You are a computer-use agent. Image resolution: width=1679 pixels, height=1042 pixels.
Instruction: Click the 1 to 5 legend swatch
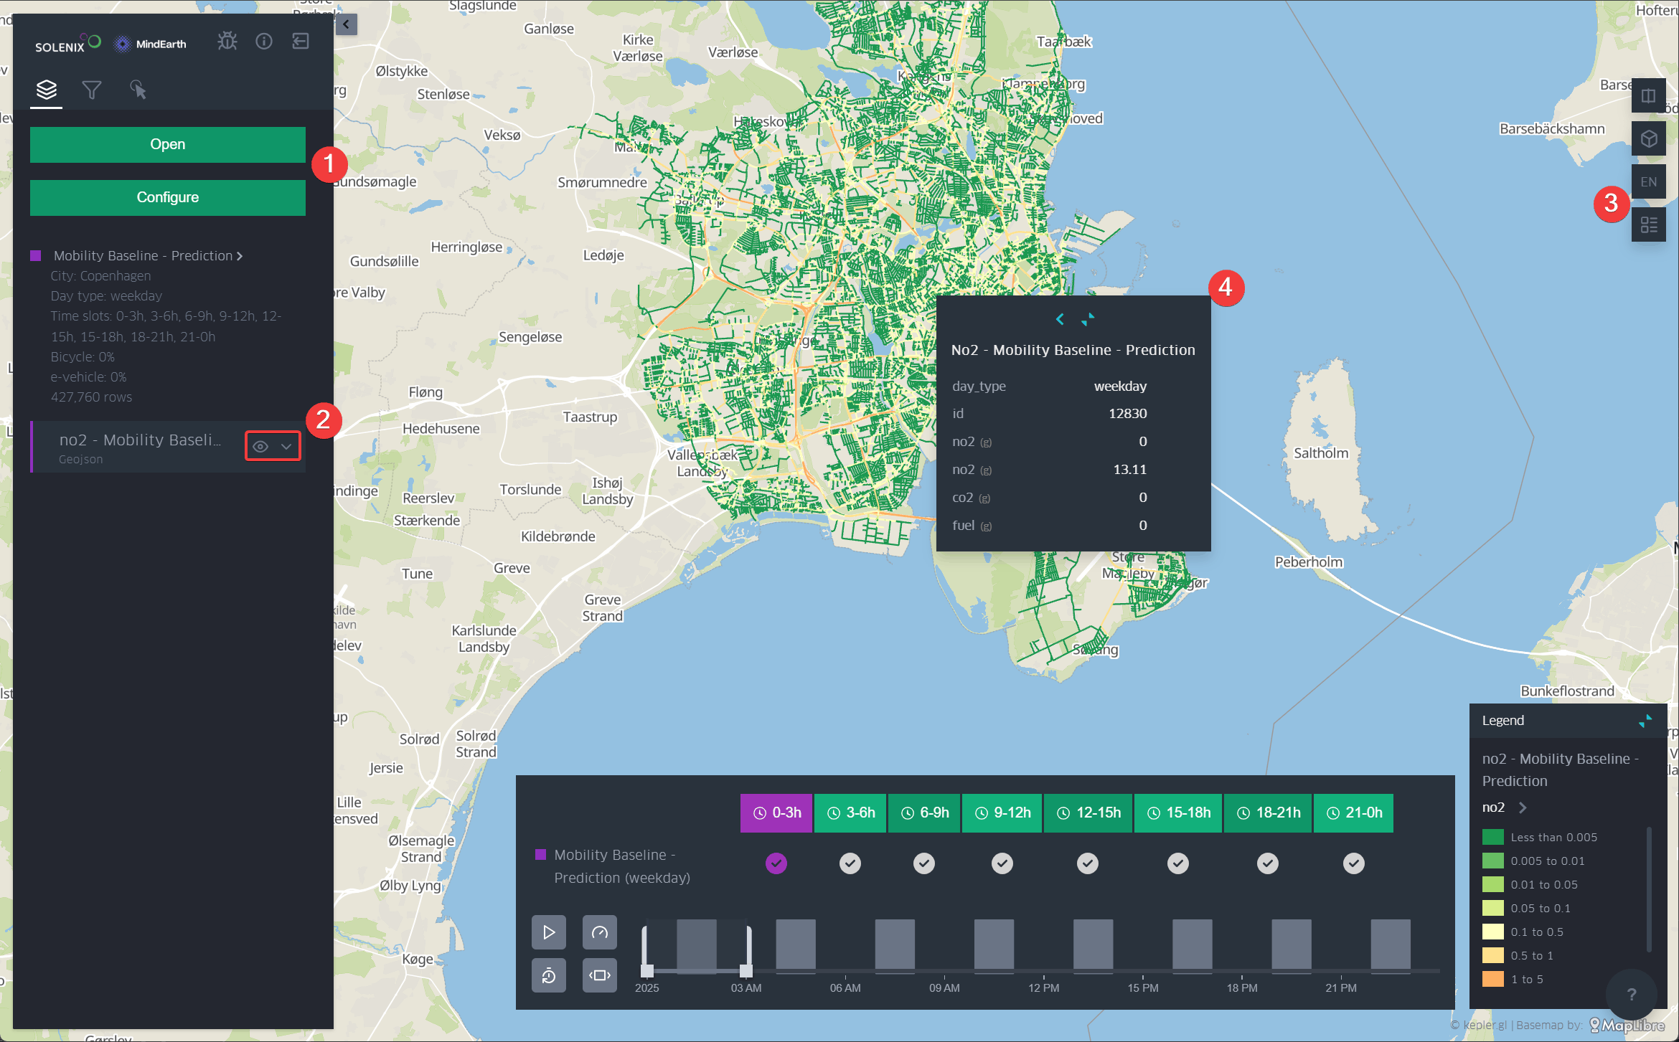1493,979
